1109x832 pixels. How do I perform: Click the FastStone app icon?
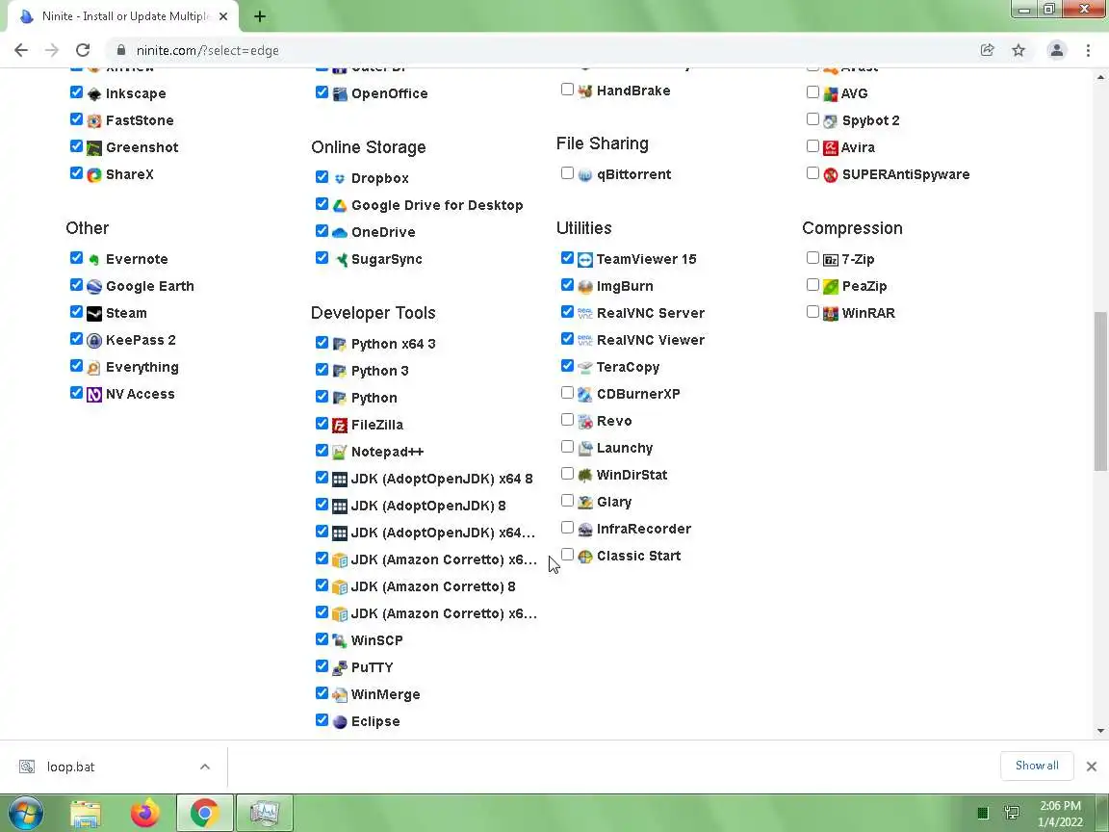tap(94, 121)
